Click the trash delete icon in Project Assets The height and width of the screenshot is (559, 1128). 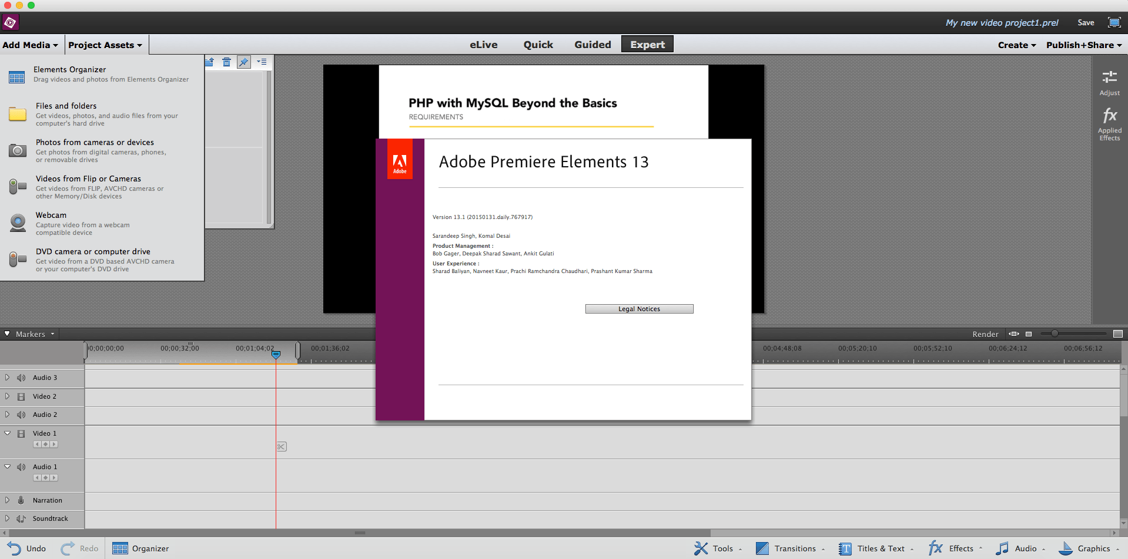(x=226, y=62)
